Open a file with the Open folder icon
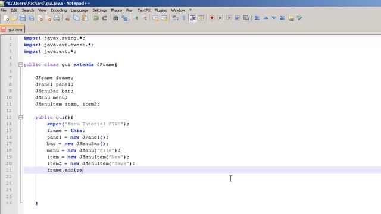381x214 pixels. click(x=14, y=18)
